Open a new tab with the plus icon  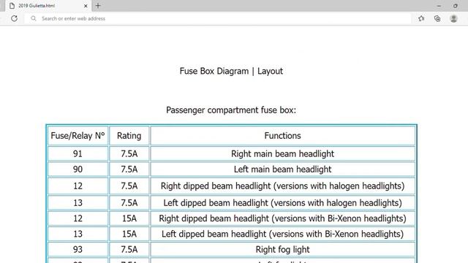click(98, 6)
